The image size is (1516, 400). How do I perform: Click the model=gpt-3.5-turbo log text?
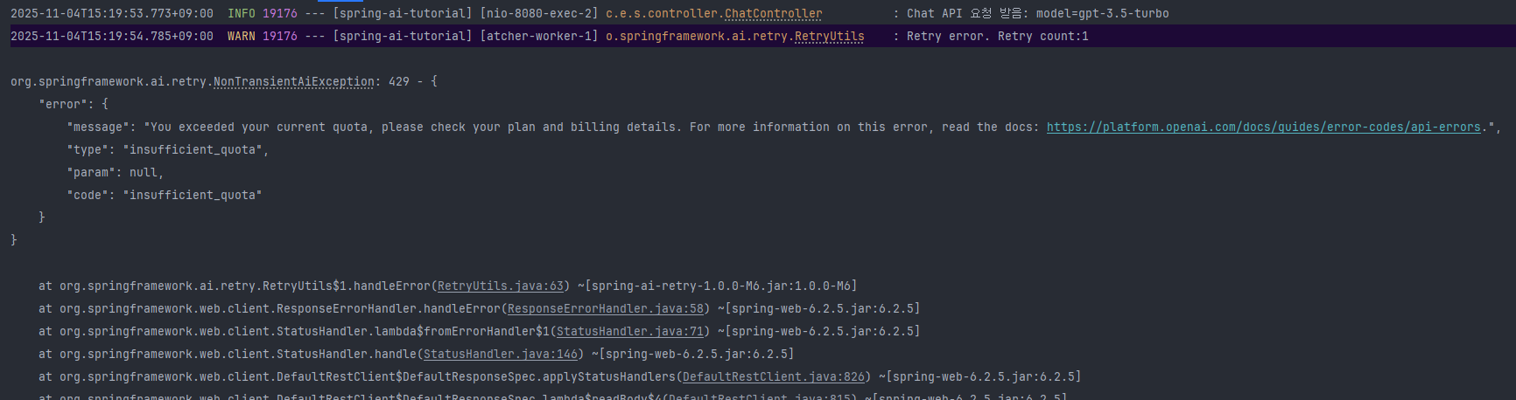tap(1102, 14)
